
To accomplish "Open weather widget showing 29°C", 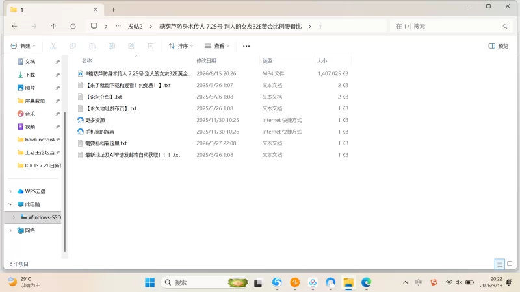I will click(24, 282).
